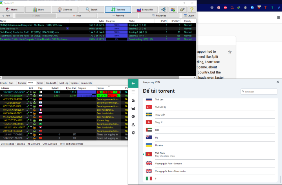Select the Gotoubun no Hanayome movie transfer
This screenshot has width=282, height=185.
tap(98, 25)
